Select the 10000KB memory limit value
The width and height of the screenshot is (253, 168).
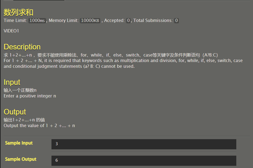(x=90, y=21)
